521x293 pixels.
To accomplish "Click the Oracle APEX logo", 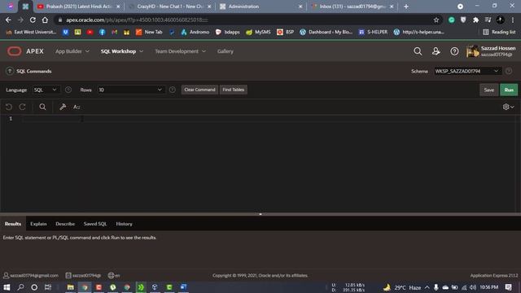I will (x=25, y=51).
